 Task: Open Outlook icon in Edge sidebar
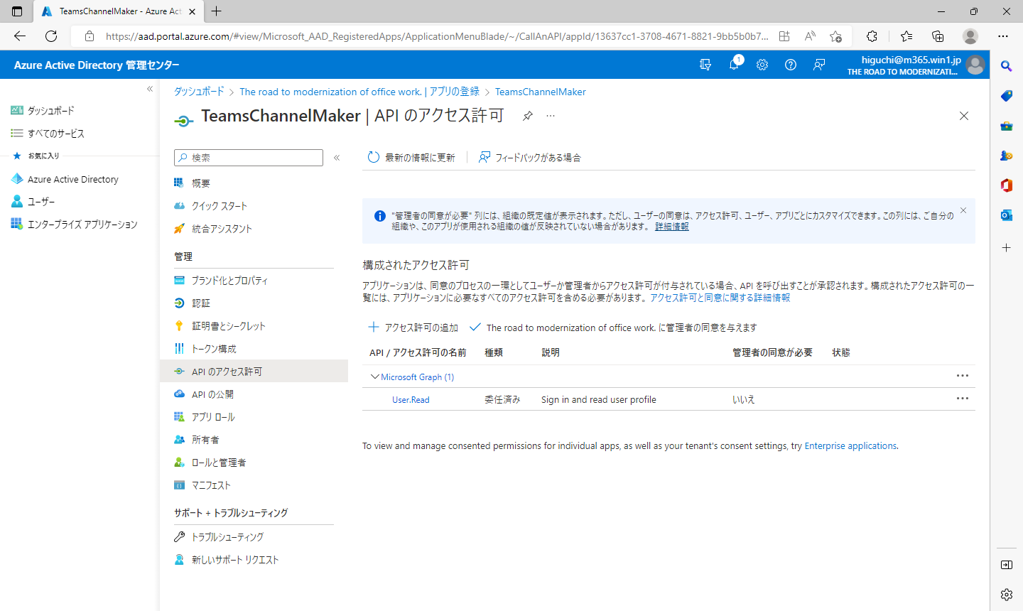pyautogui.click(x=1007, y=215)
